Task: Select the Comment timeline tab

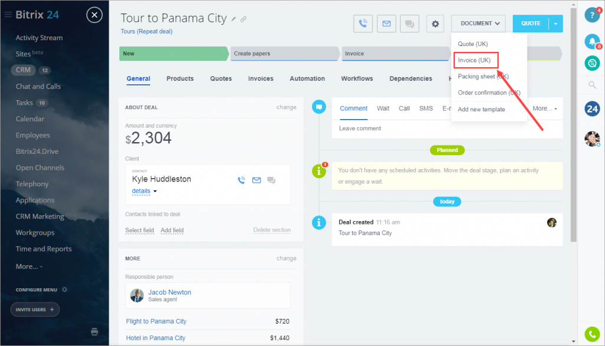Action: click(x=353, y=108)
